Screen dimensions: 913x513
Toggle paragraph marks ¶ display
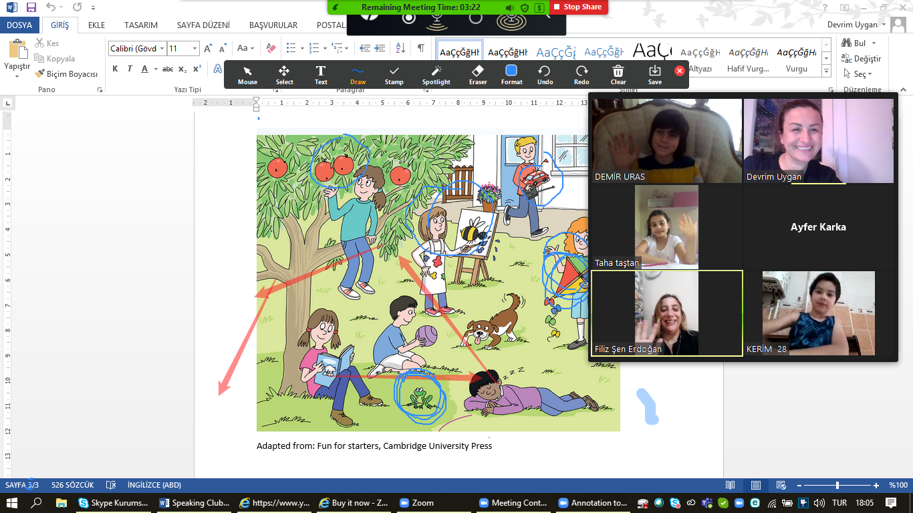pyautogui.click(x=421, y=48)
